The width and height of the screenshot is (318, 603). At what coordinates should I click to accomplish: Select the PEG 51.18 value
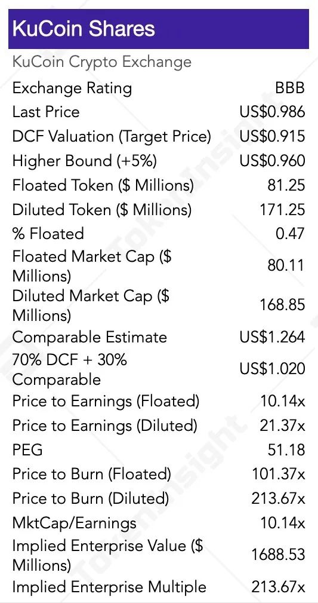[x=286, y=450]
